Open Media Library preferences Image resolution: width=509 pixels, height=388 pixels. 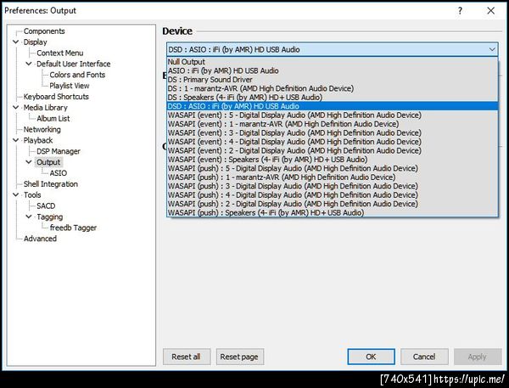point(46,107)
